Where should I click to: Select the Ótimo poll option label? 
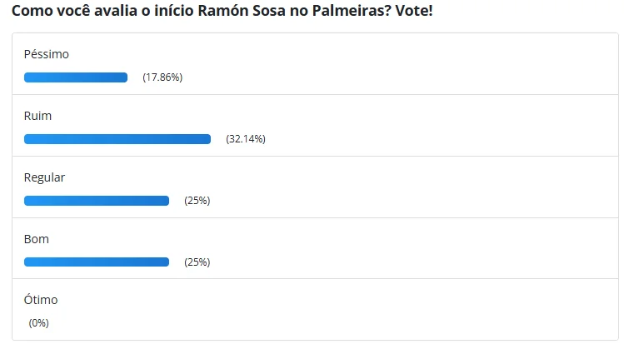pyautogui.click(x=41, y=300)
